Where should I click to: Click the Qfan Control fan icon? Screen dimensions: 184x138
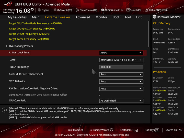[x=77, y=10]
